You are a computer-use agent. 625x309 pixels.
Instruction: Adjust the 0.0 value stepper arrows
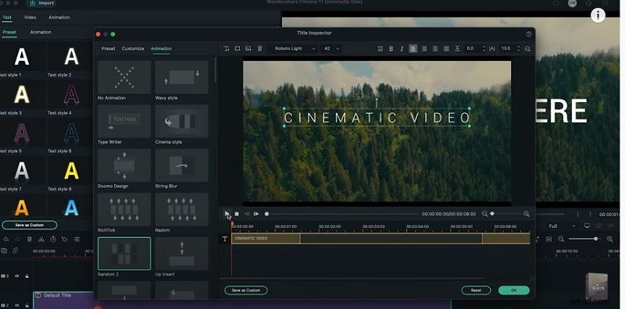coord(484,48)
